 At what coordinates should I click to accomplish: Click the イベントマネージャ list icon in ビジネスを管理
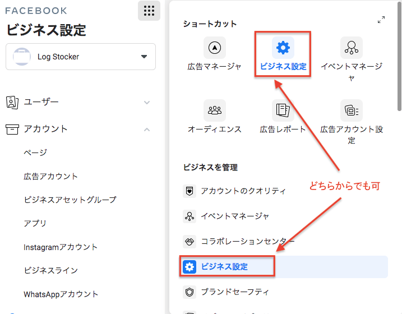click(x=190, y=216)
